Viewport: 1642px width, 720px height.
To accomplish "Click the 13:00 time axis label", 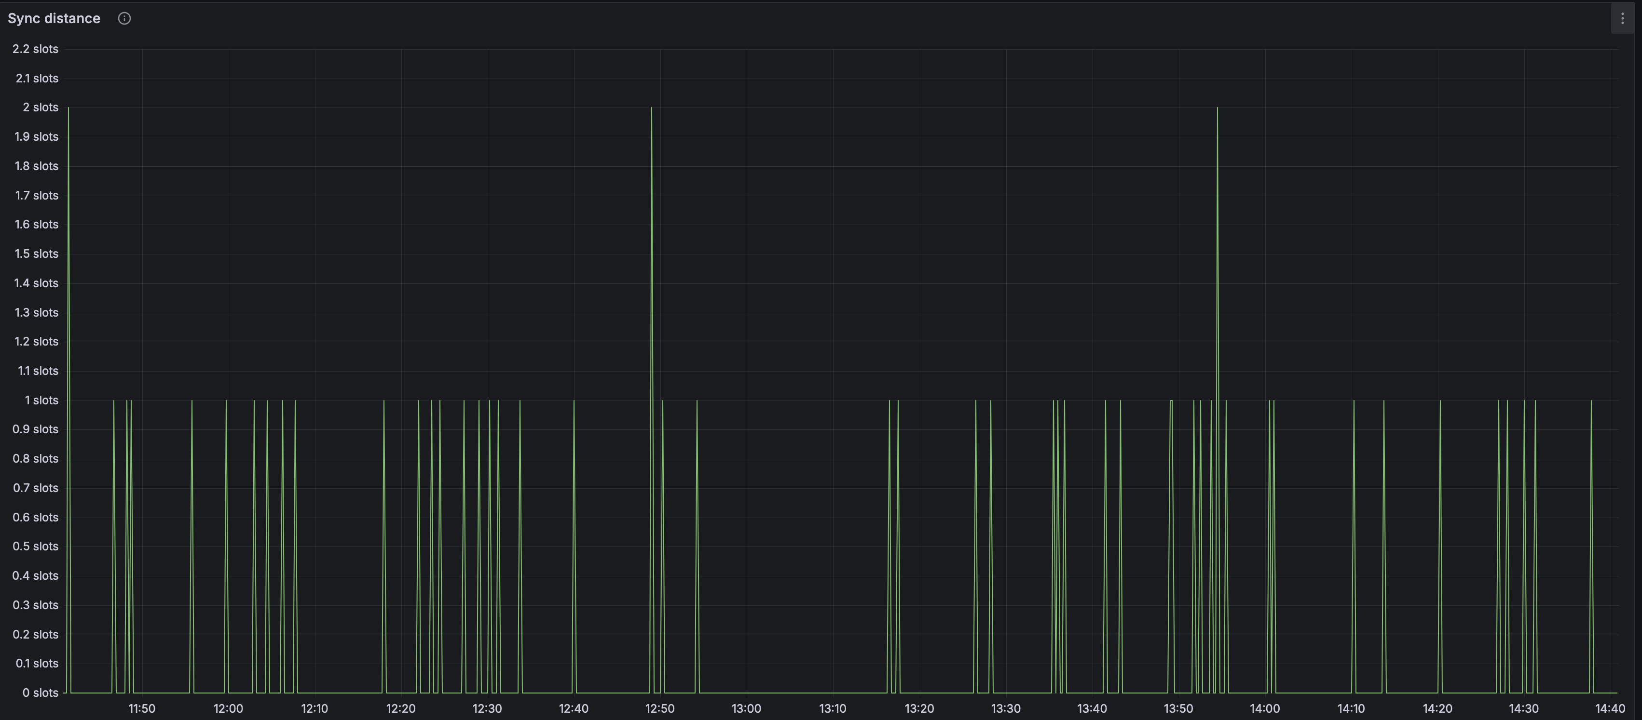I will [x=746, y=708].
